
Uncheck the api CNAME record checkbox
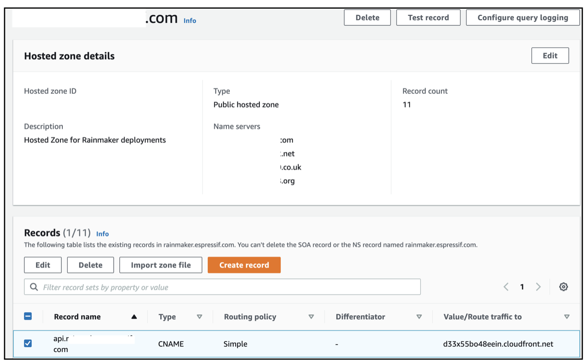point(28,343)
